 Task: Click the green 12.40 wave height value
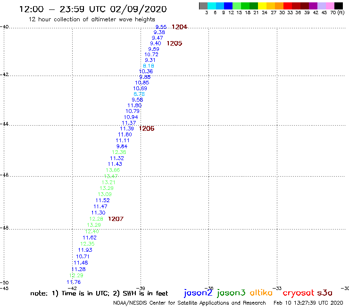pos(92,231)
